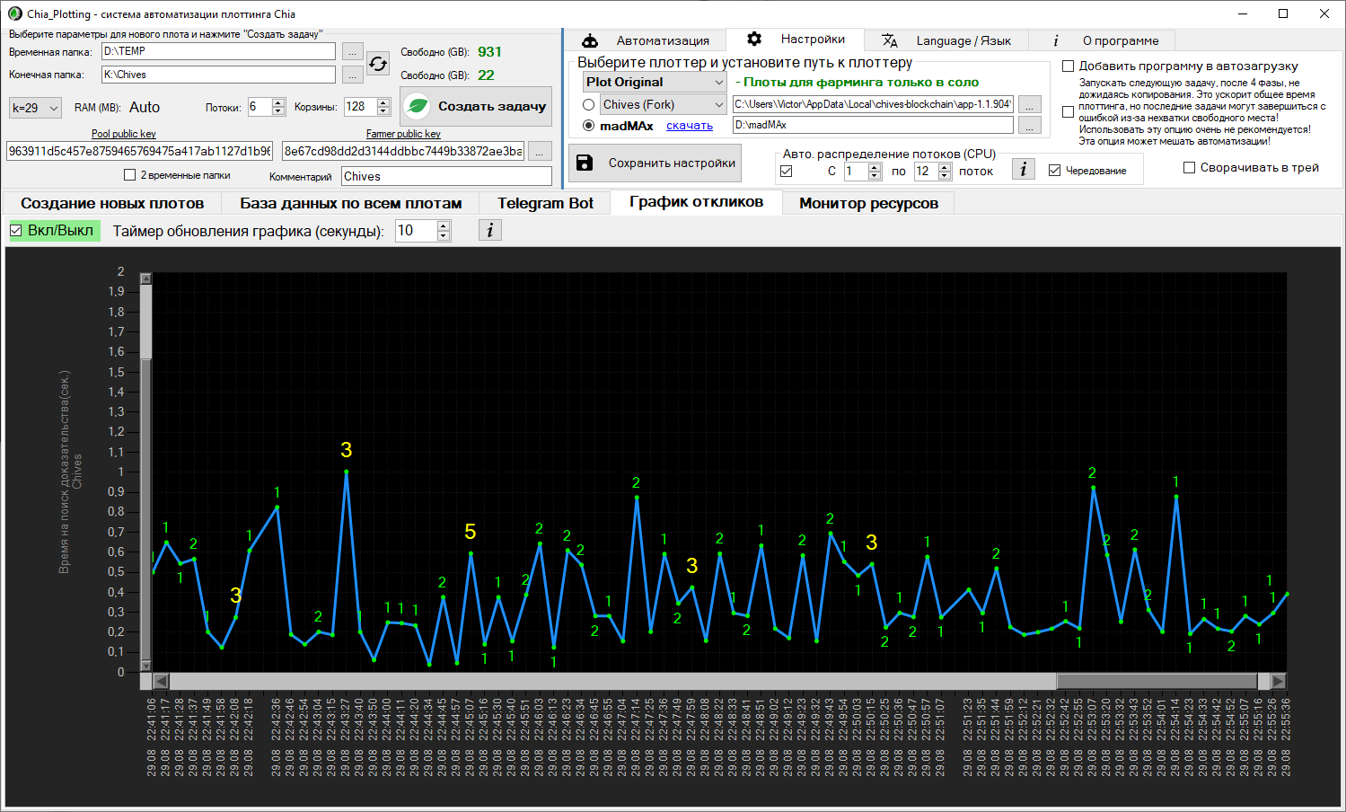
Task: Open the madMAx download link
Action: tap(690, 126)
